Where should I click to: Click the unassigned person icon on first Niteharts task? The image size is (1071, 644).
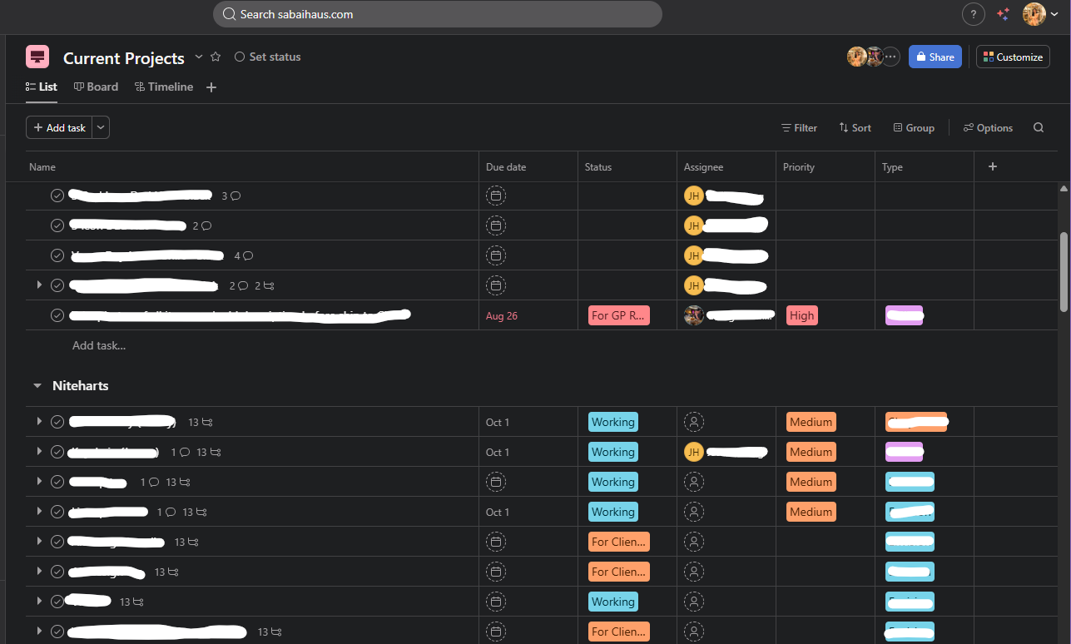click(x=693, y=422)
